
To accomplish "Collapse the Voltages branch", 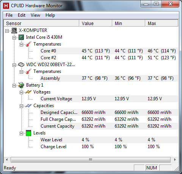I will (21, 92).
